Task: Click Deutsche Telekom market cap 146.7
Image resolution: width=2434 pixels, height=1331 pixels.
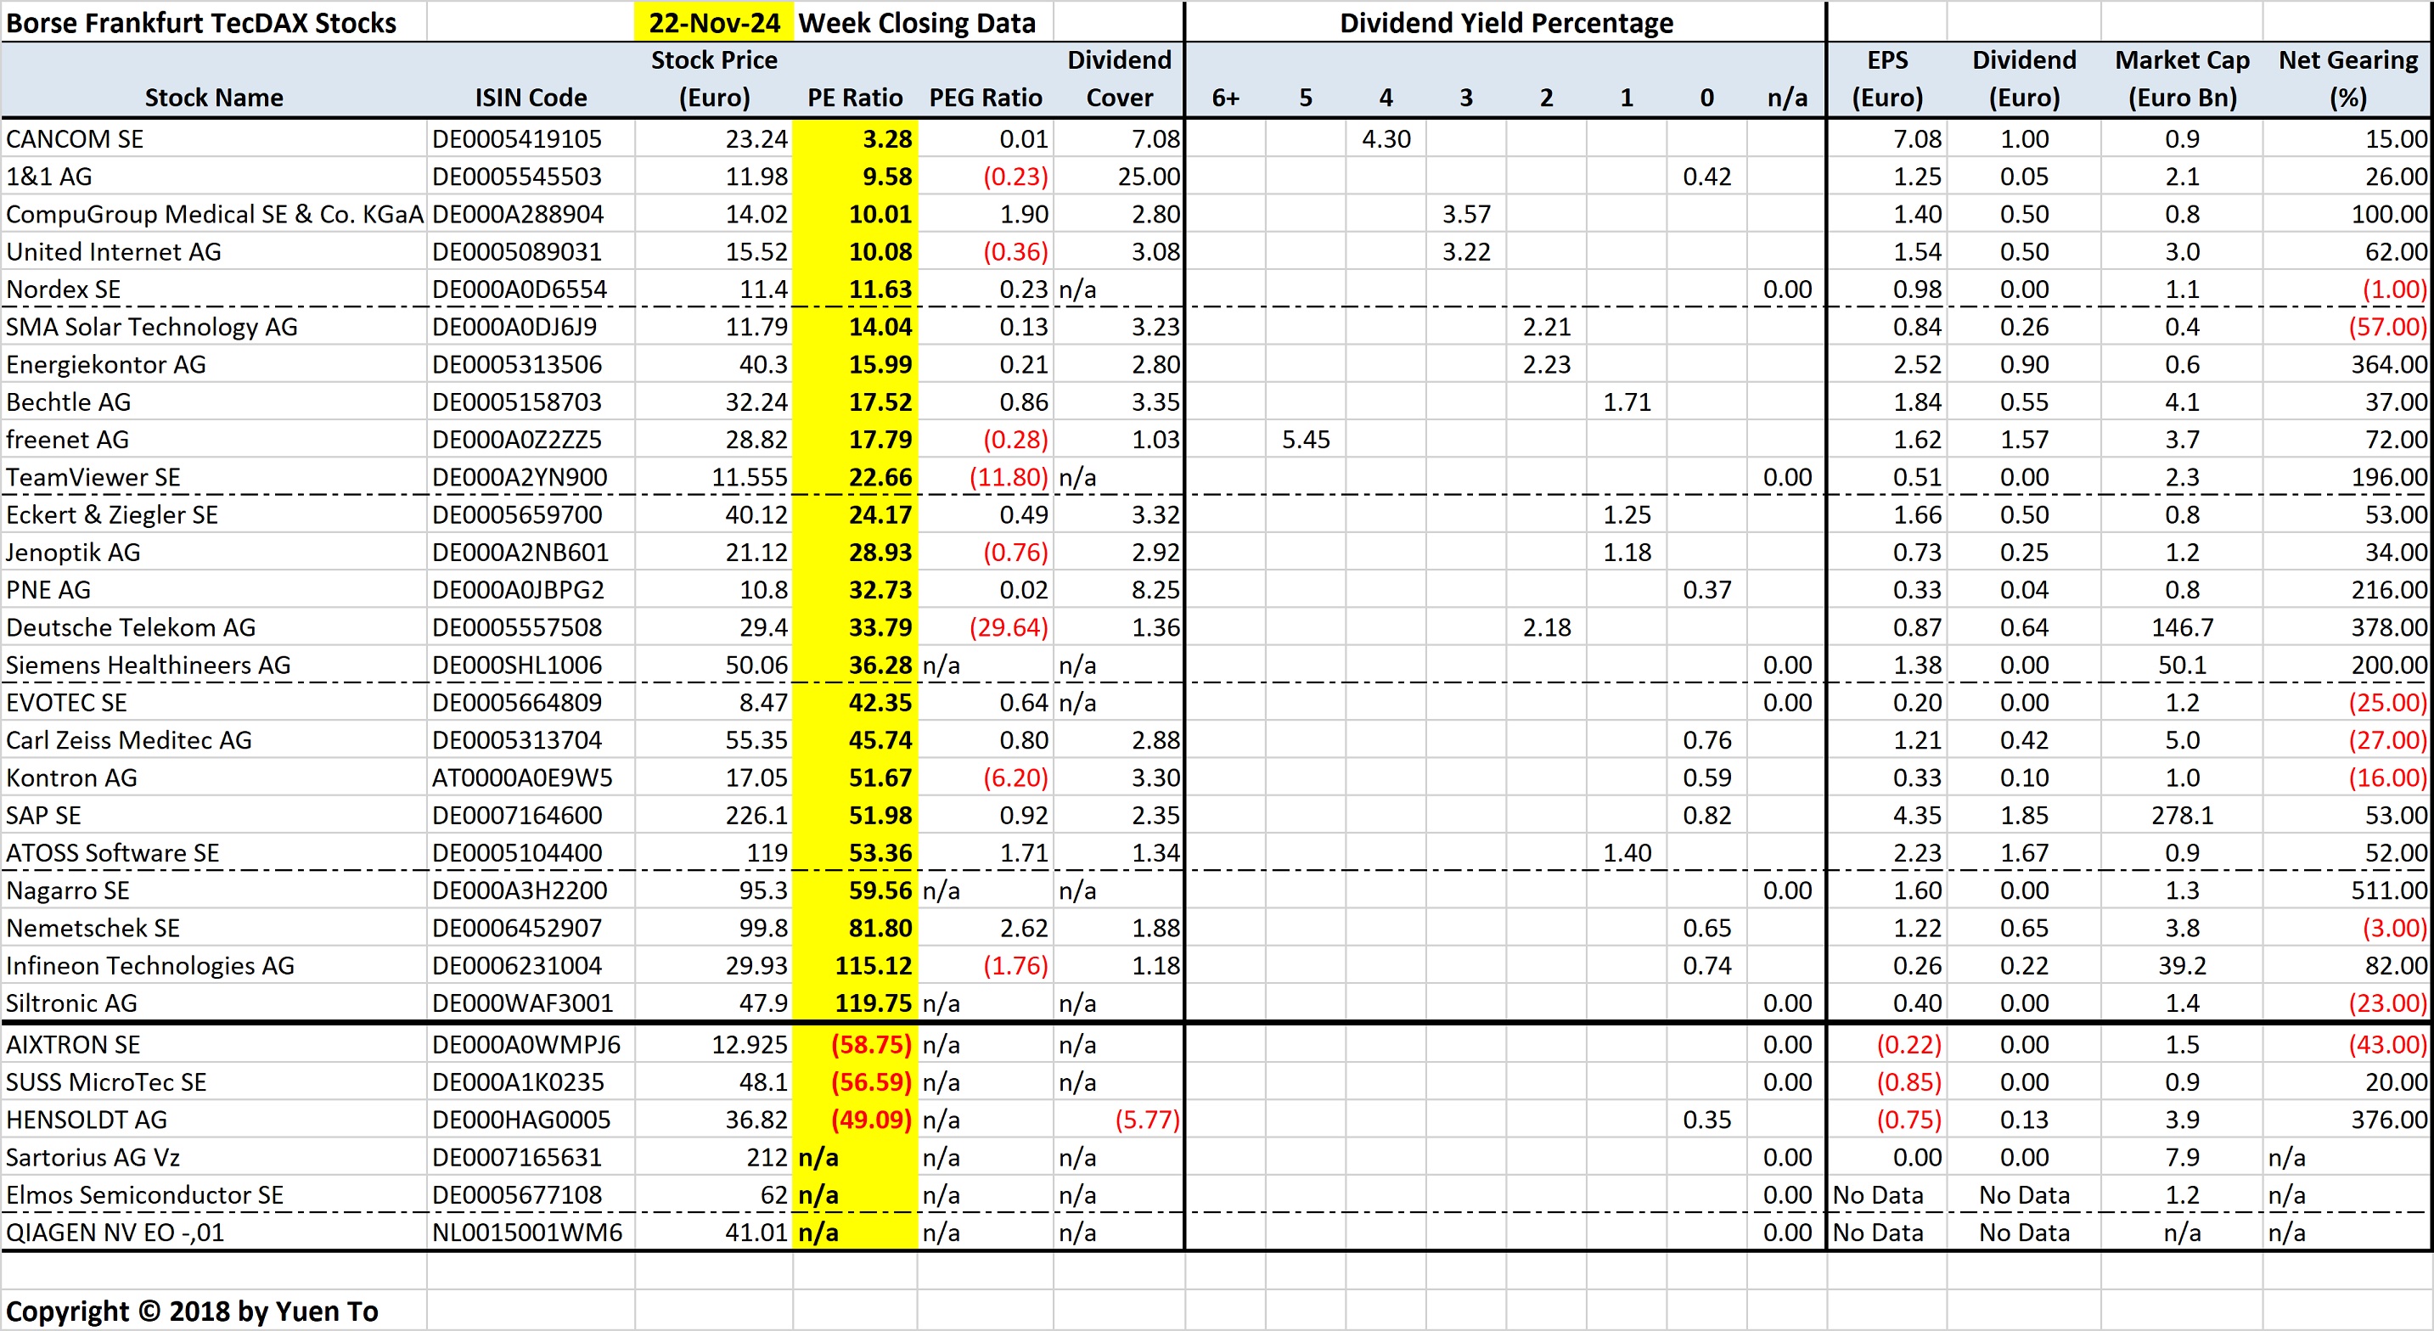Action: 2183,627
